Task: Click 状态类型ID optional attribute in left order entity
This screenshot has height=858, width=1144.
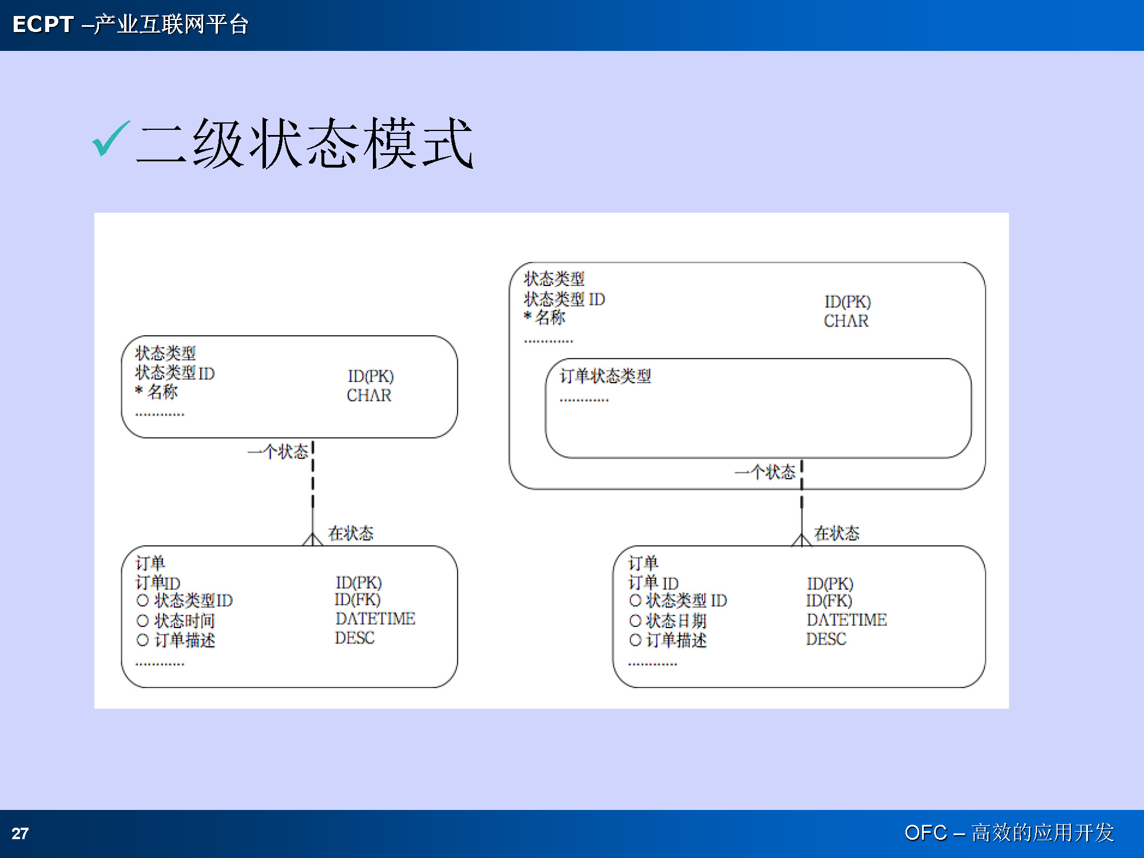Action: [x=185, y=601]
